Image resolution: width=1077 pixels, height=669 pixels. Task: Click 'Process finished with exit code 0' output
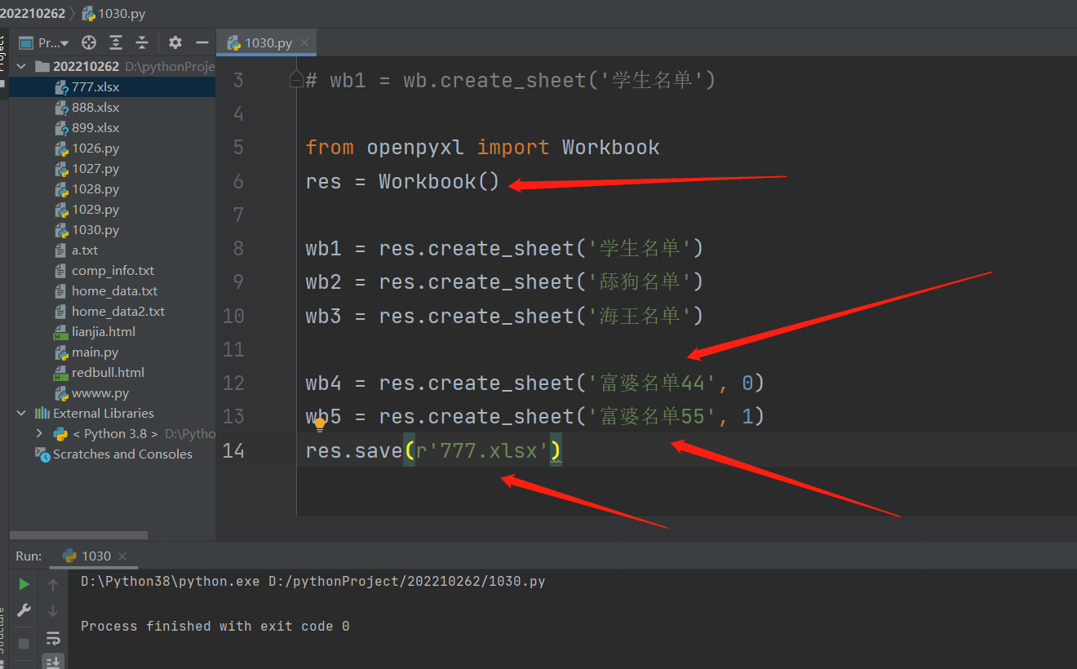215,627
